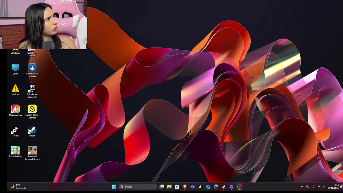
Task: Select the Servicios warning-sign shortcut
Action: (15, 90)
